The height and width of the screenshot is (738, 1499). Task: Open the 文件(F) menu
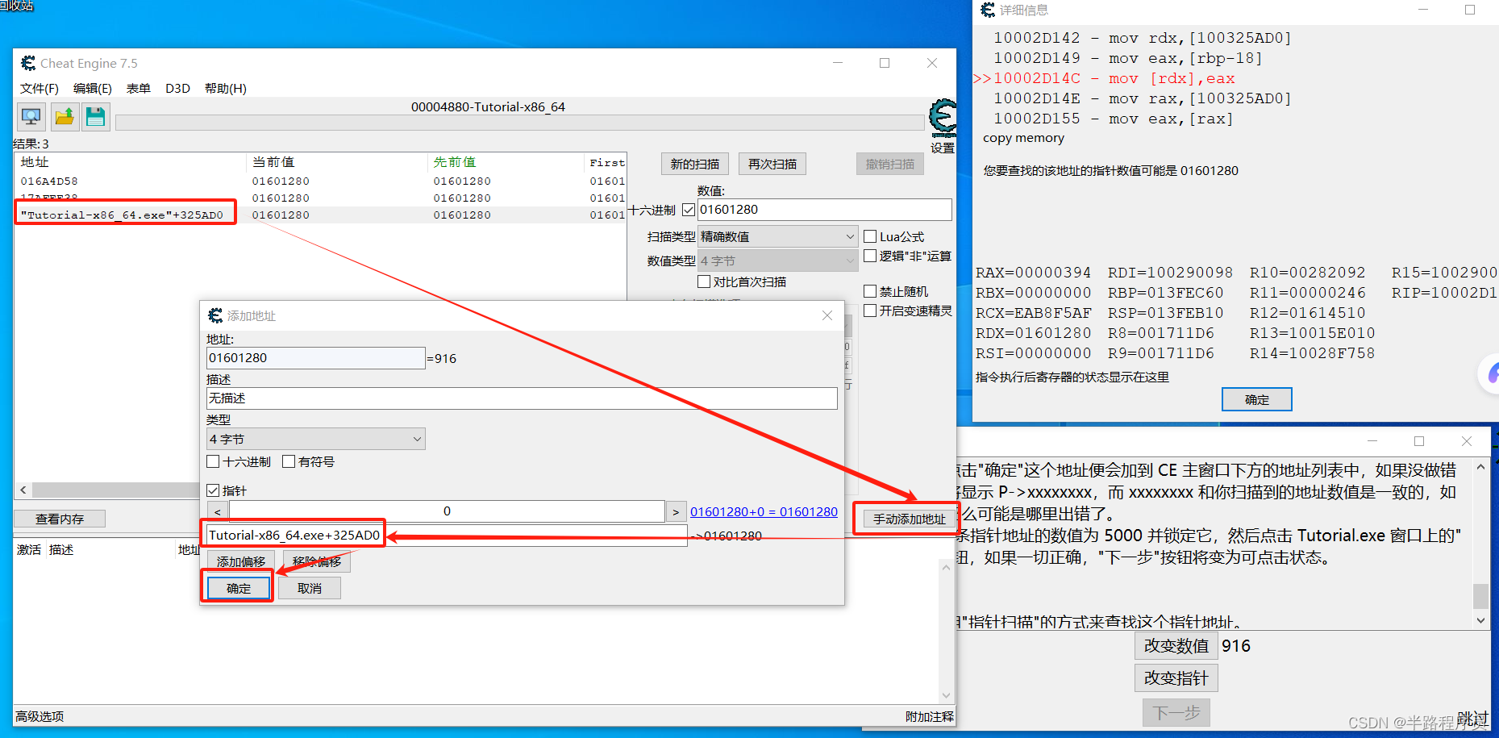click(40, 88)
